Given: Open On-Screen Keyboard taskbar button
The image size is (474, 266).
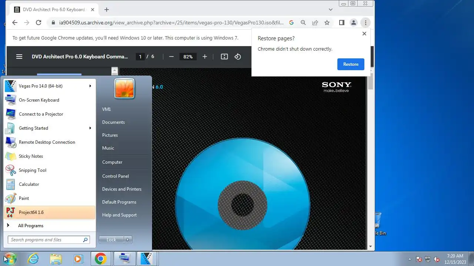Looking at the screenshot, I should [x=124, y=259].
